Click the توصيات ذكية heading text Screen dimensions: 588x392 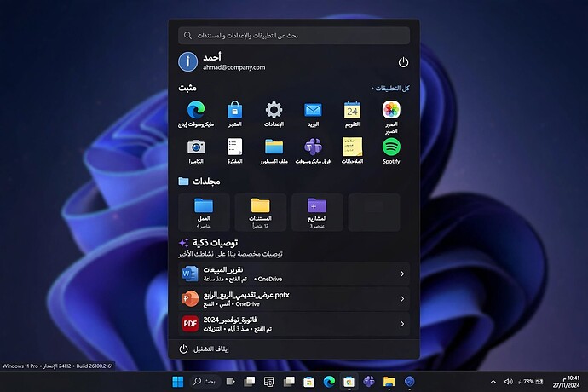tap(216, 243)
